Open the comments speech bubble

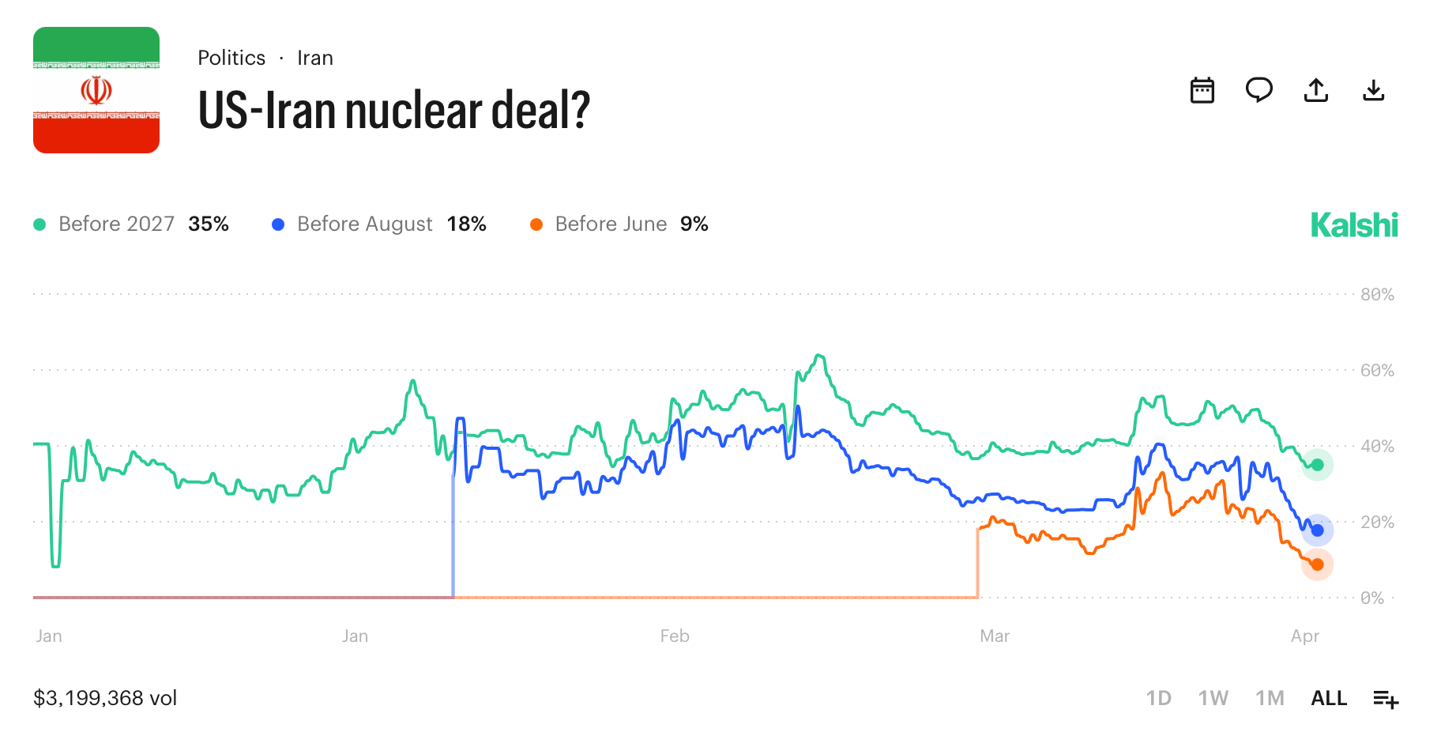pos(1259,91)
